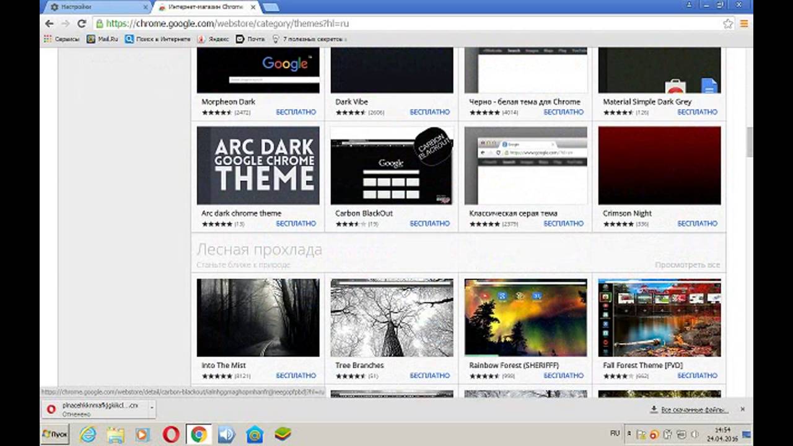The image size is (793, 446).
Task: Click БЕСПЛАТНО for Crimson Night
Action: click(698, 224)
